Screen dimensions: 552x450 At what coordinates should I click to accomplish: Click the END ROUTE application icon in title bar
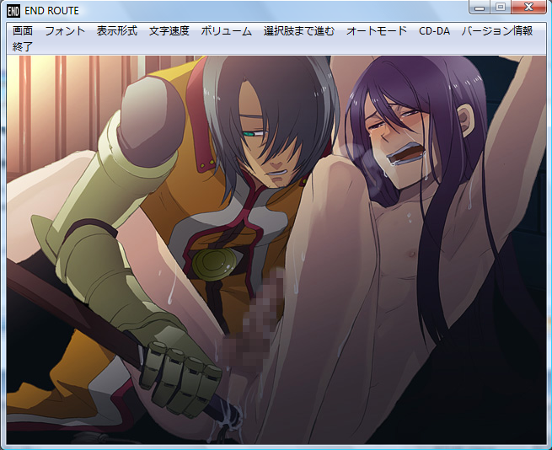tap(13, 11)
